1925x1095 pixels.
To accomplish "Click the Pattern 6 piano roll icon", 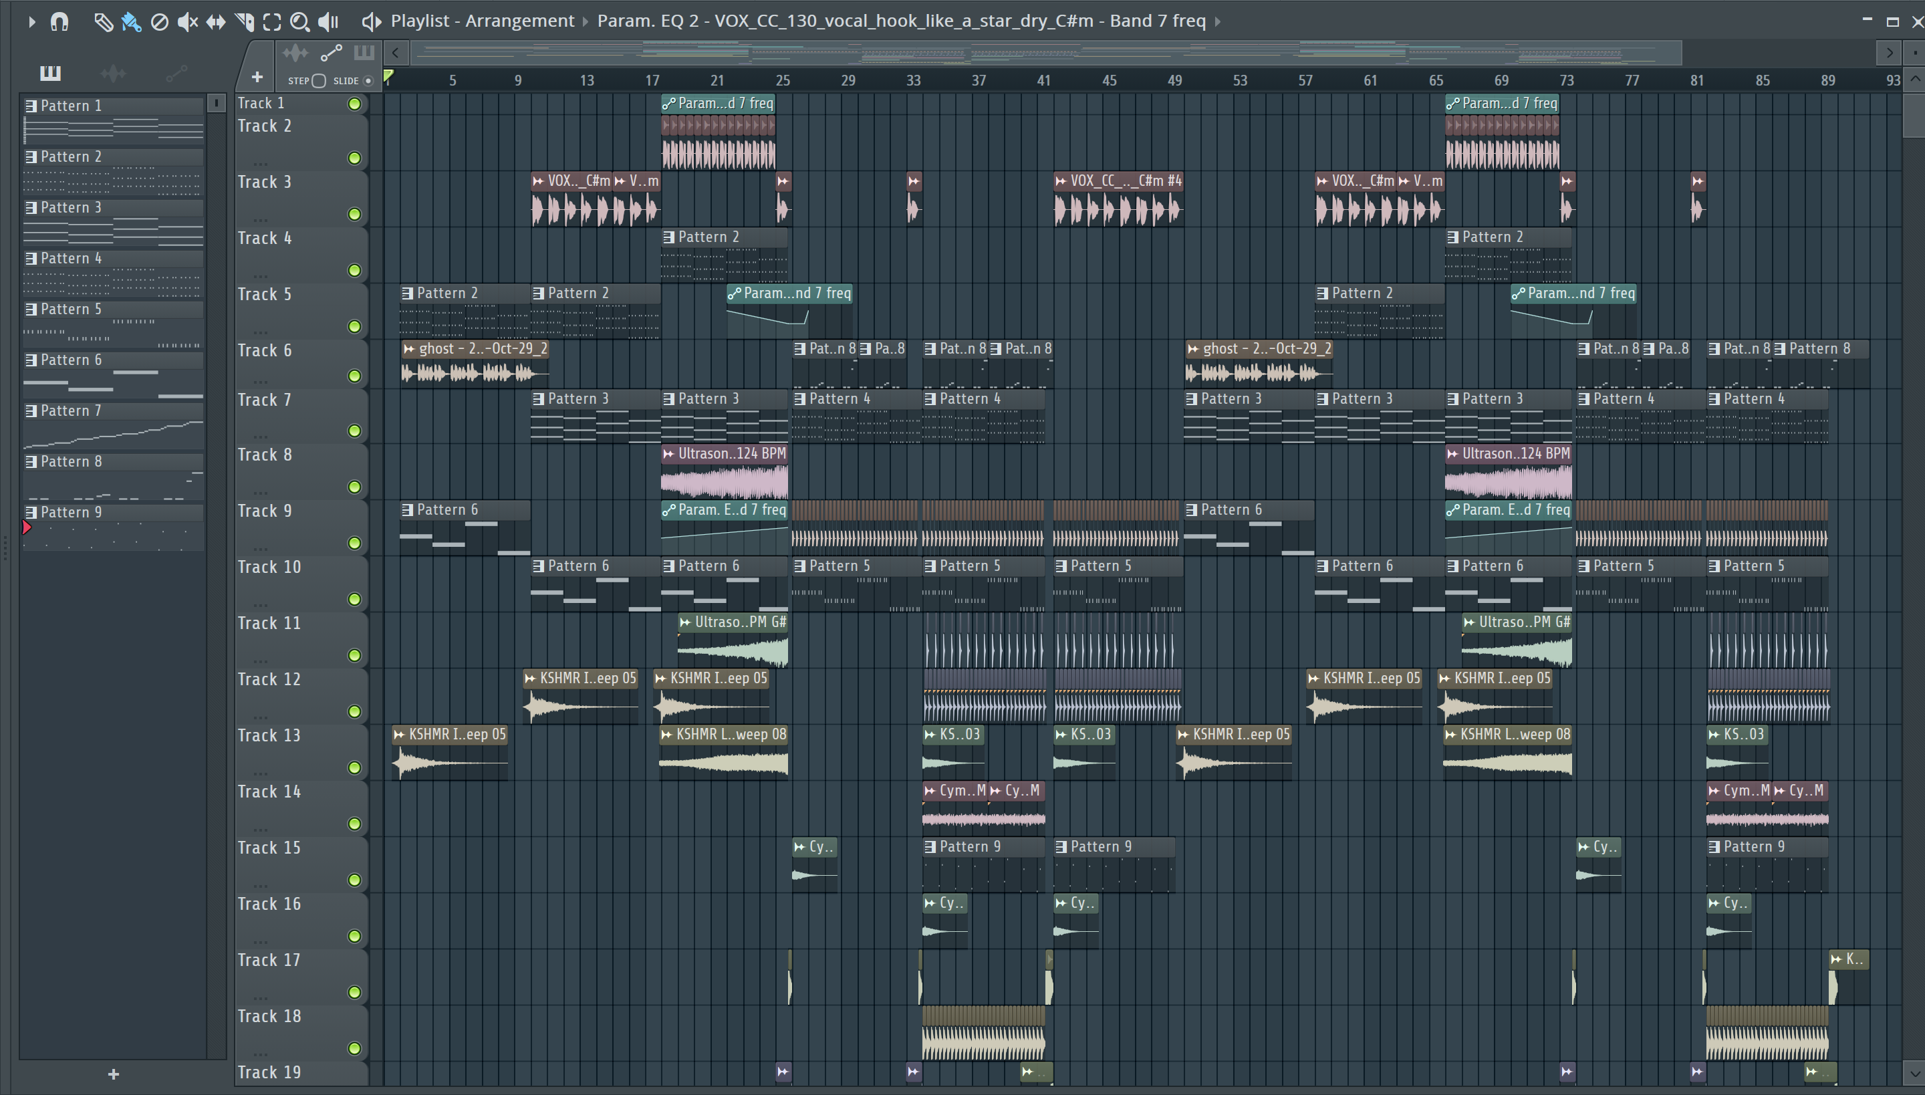I will coord(31,360).
